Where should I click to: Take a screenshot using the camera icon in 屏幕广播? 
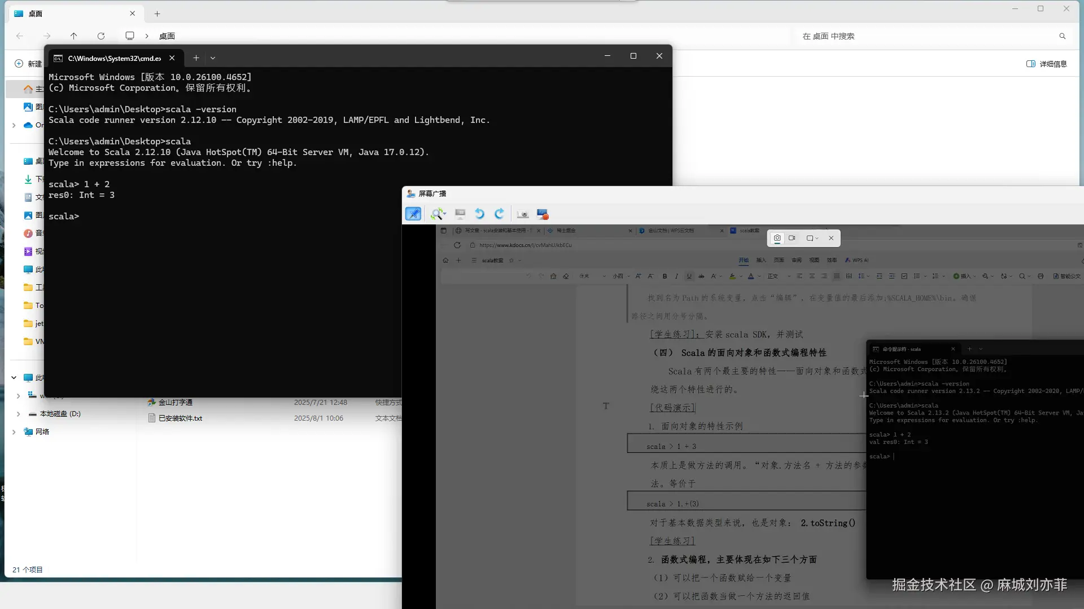coord(522,214)
